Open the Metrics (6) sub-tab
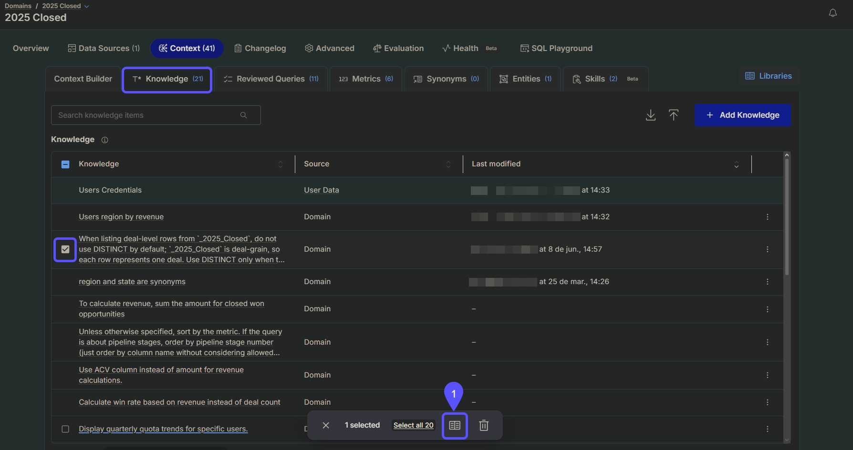 (x=366, y=79)
